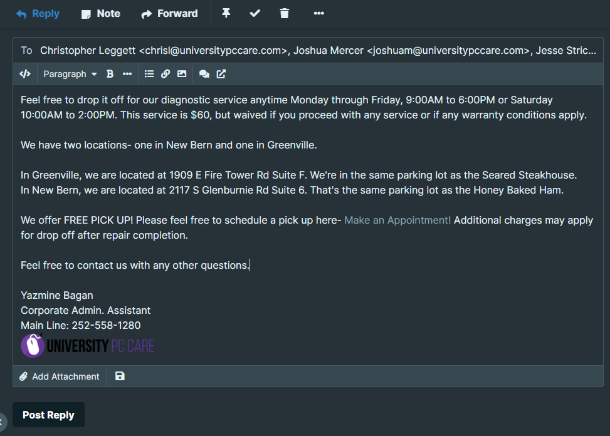Pop out the editor with the external icon

[x=221, y=74]
